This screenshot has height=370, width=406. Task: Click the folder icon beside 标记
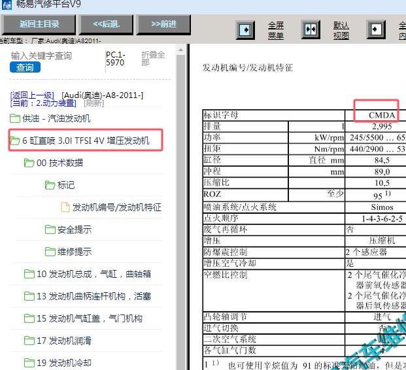click(x=50, y=185)
